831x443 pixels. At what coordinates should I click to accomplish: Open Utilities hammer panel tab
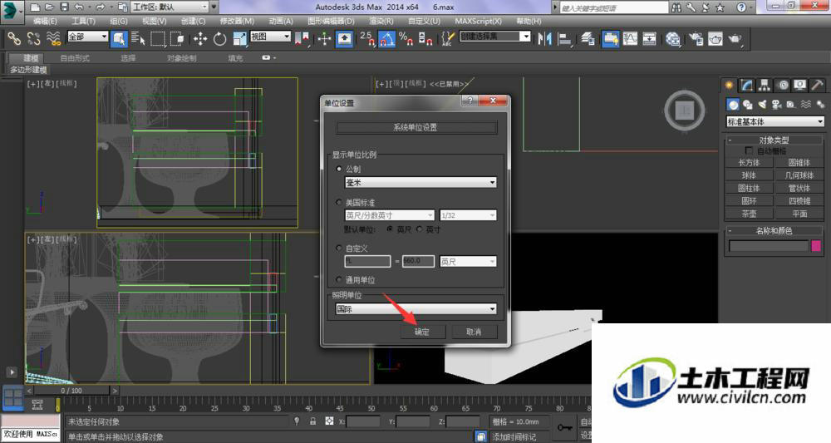(817, 86)
